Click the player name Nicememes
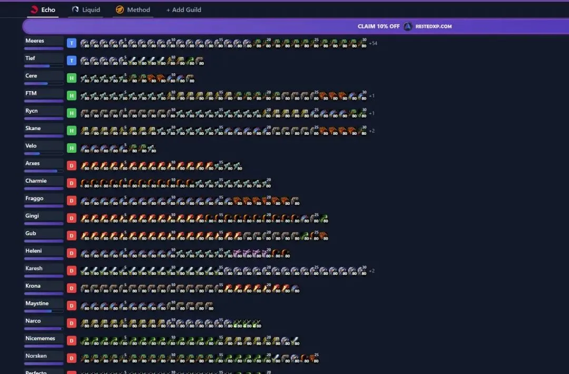 [40, 338]
